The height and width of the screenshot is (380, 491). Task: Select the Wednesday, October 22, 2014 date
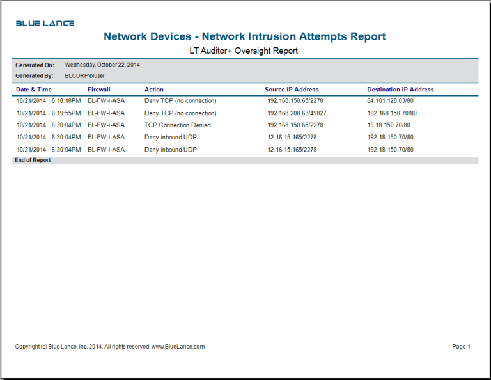[x=102, y=65]
